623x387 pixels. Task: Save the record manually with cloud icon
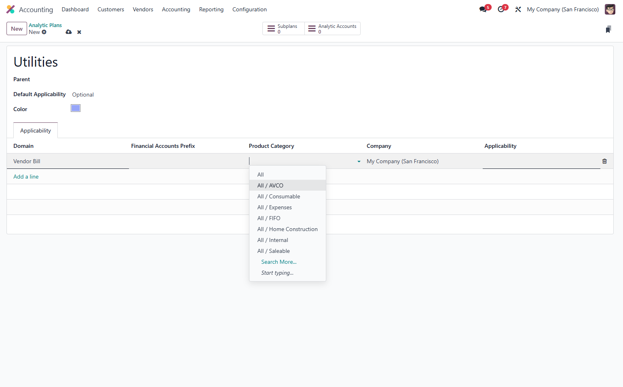pos(69,32)
